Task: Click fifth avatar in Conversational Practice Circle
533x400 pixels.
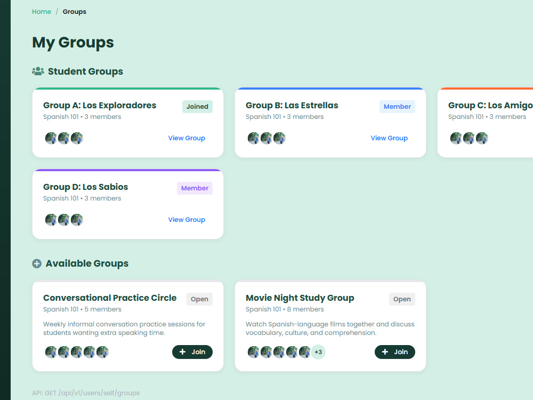Action: coord(102,352)
